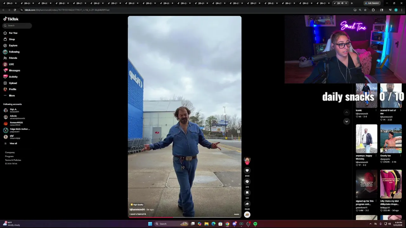Open Activity notifications

tap(10, 77)
